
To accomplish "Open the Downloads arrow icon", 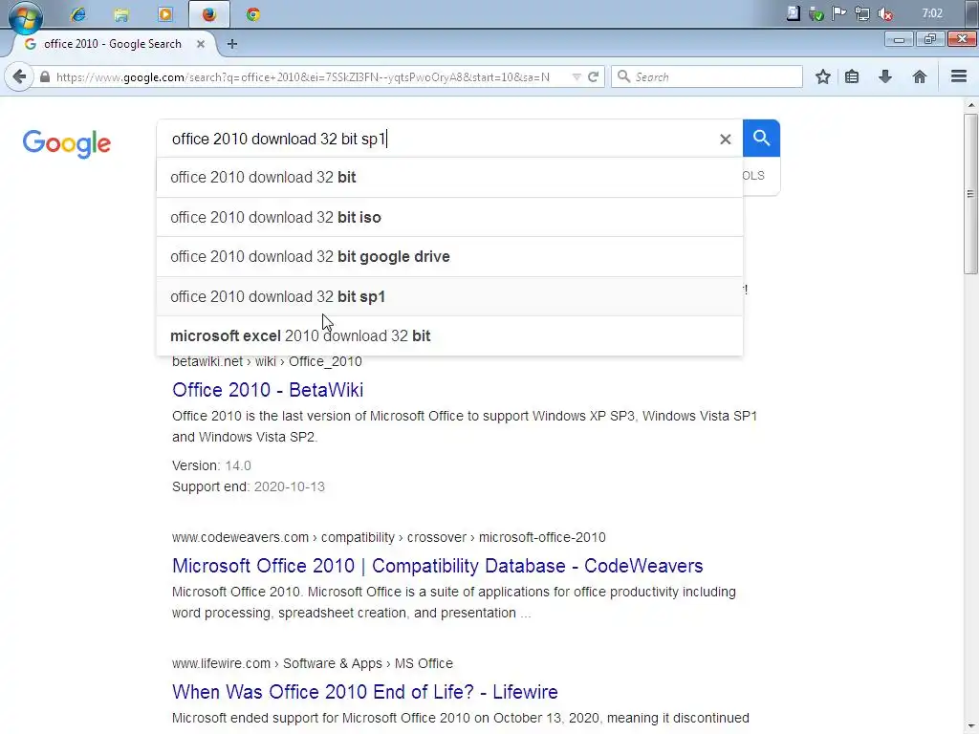I will [884, 76].
